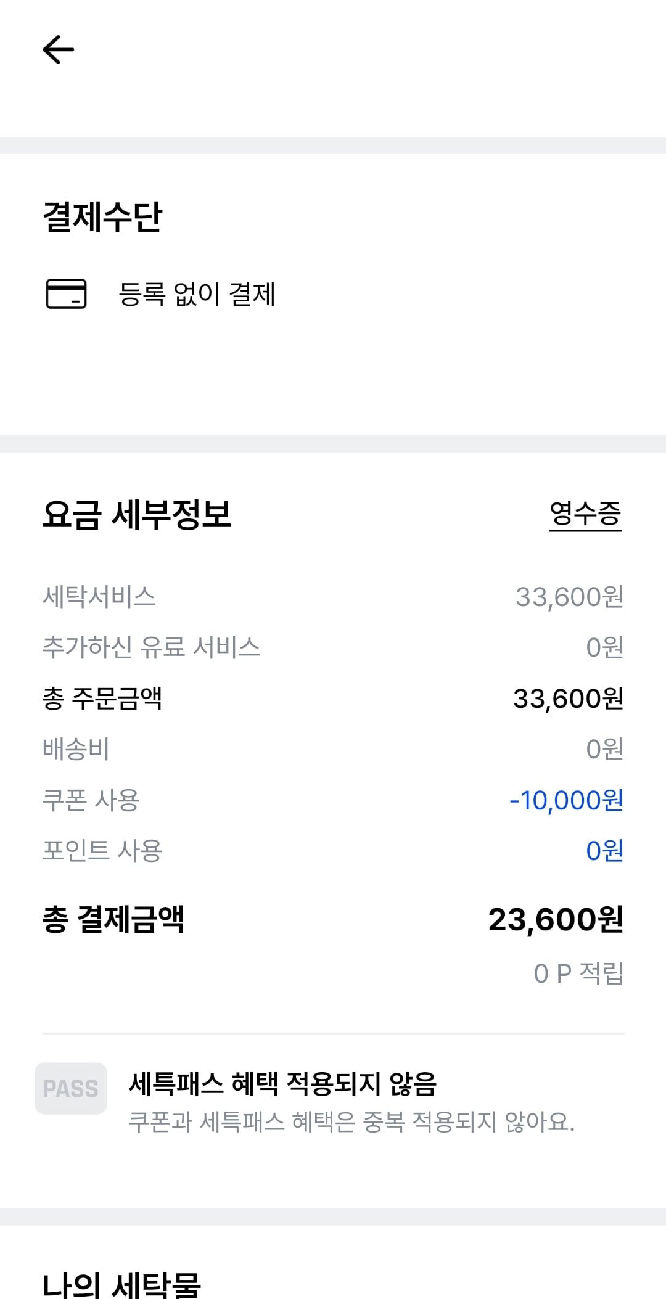This screenshot has width=666, height=1299.
Task: Tap the 결제수단 section heading
Action: tap(102, 216)
